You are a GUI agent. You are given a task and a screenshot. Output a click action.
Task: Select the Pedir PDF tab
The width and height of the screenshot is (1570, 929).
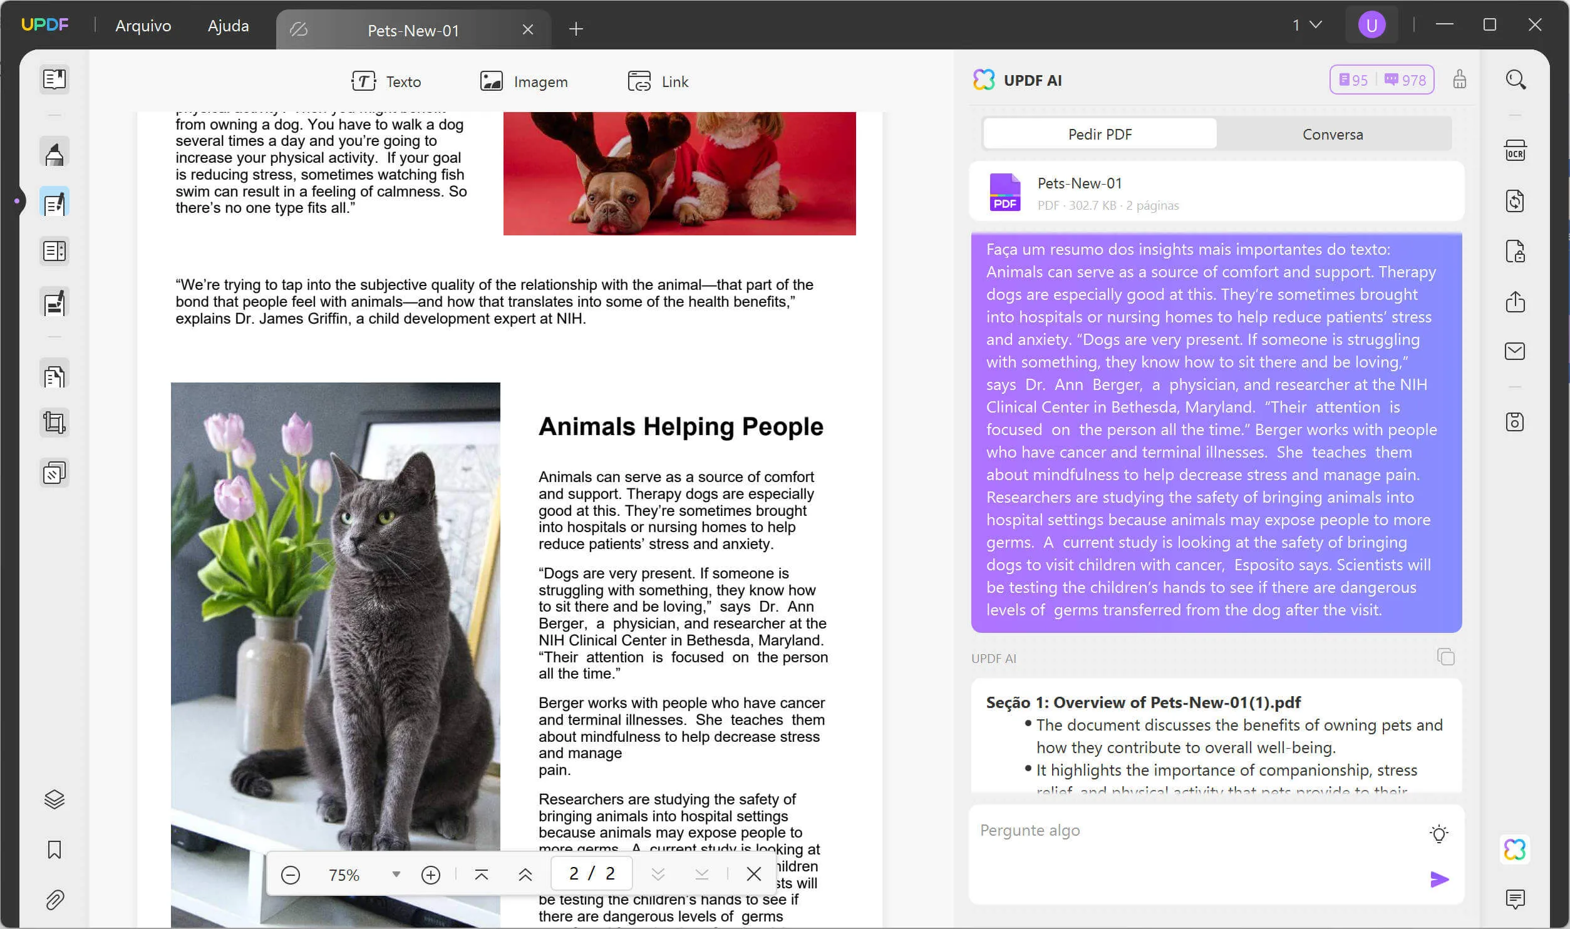click(1100, 135)
